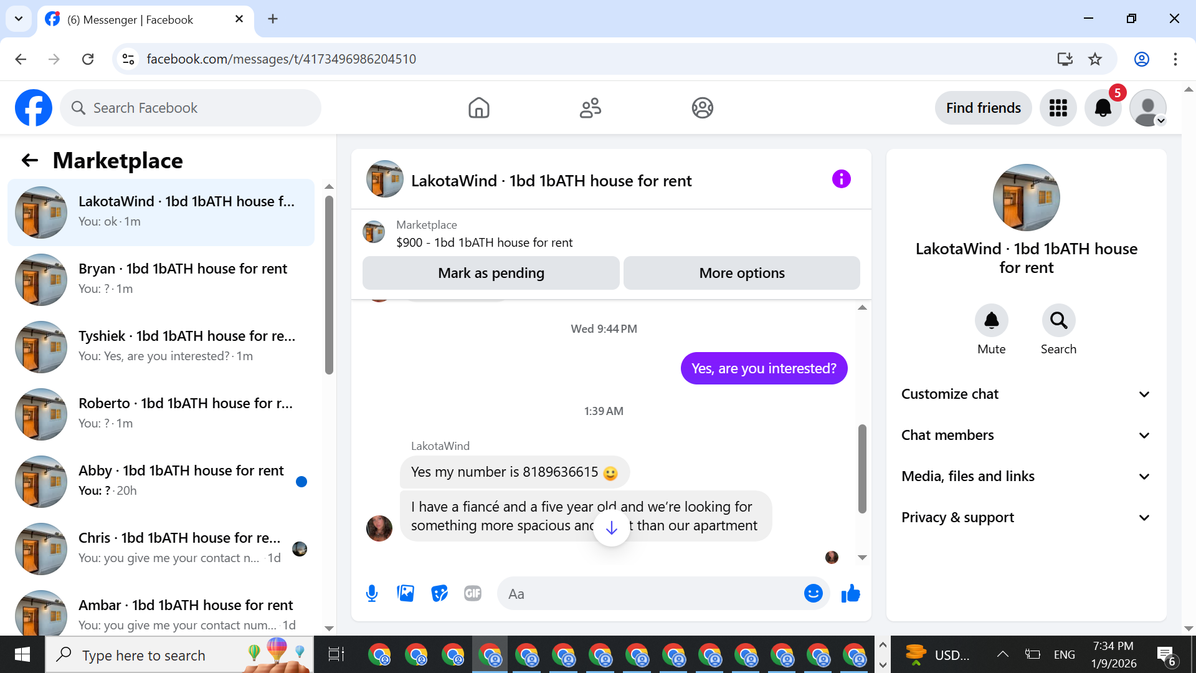
Task: Click the message text field
Action: coord(651,593)
